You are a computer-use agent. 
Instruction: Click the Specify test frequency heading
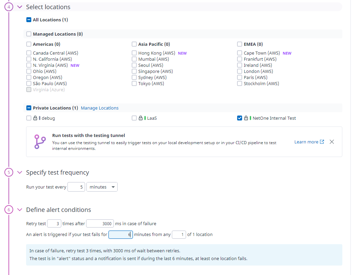(x=58, y=172)
